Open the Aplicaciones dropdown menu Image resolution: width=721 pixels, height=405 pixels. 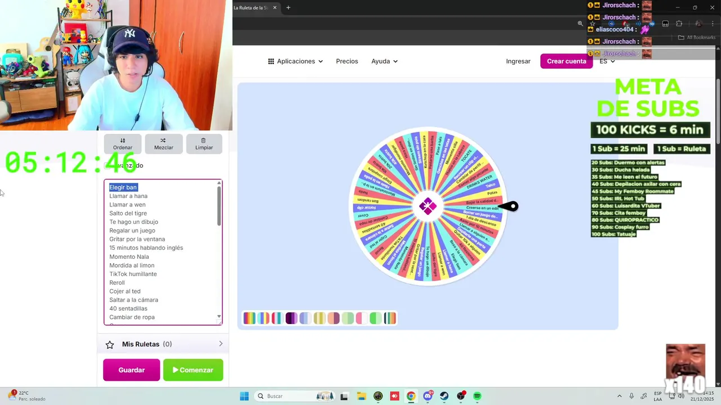click(295, 61)
